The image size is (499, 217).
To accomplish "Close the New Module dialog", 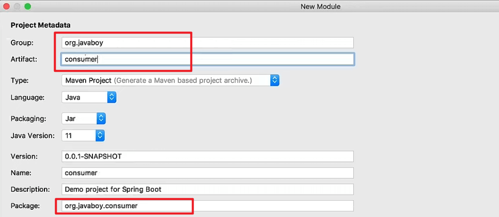I will coord(6,6).
